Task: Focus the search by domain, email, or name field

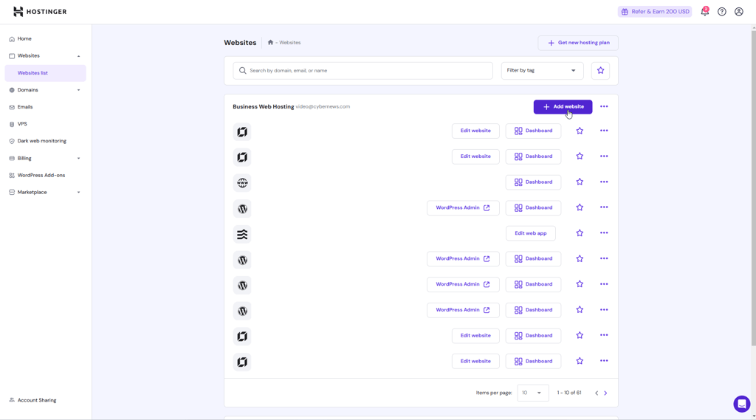Action: coord(362,70)
